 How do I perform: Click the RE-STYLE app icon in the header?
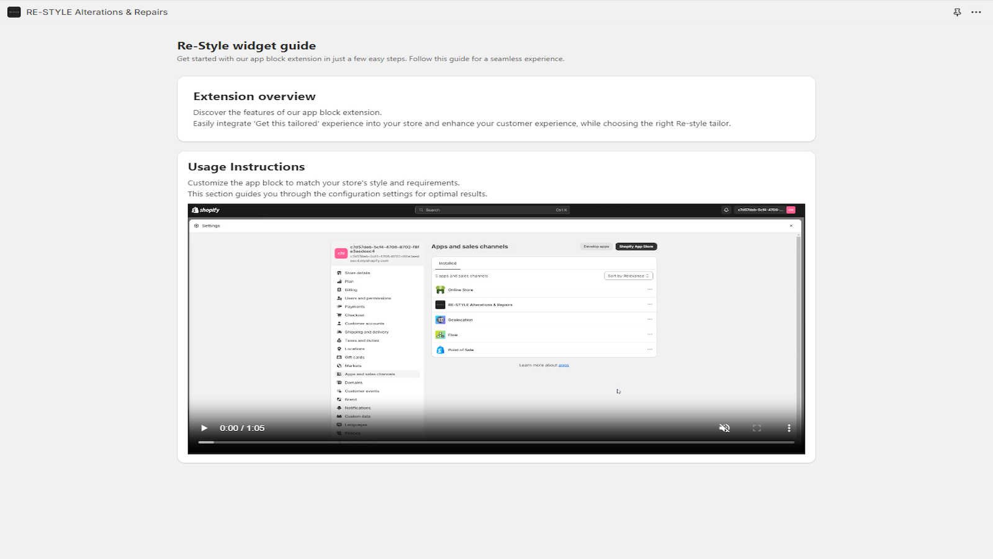[x=14, y=12]
